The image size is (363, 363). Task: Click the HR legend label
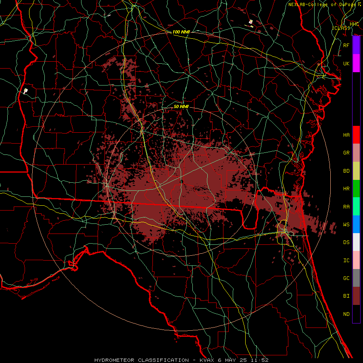346,188
